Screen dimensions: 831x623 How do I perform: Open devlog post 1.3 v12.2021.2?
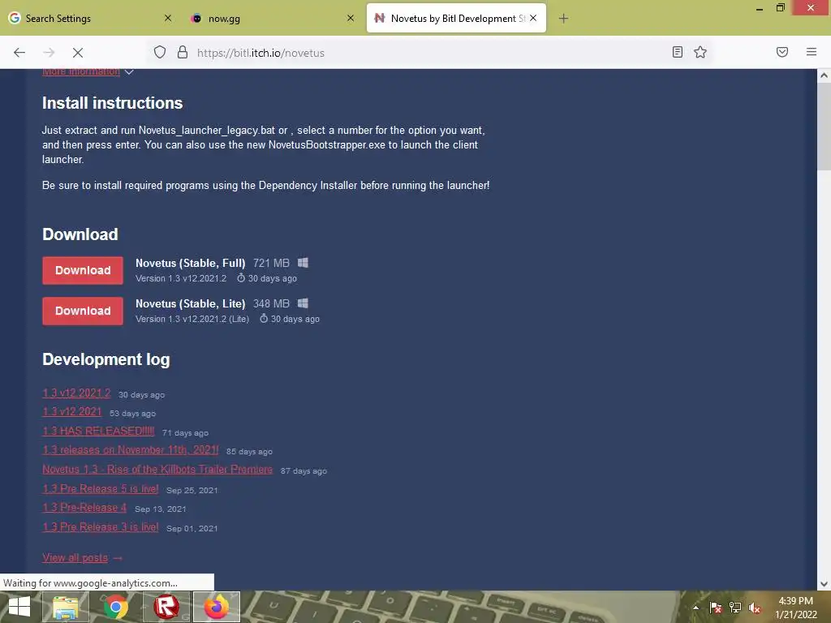pyautogui.click(x=76, y=393)
